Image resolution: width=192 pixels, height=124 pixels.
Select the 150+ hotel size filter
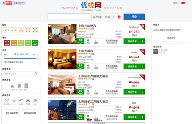coord(26,87)
